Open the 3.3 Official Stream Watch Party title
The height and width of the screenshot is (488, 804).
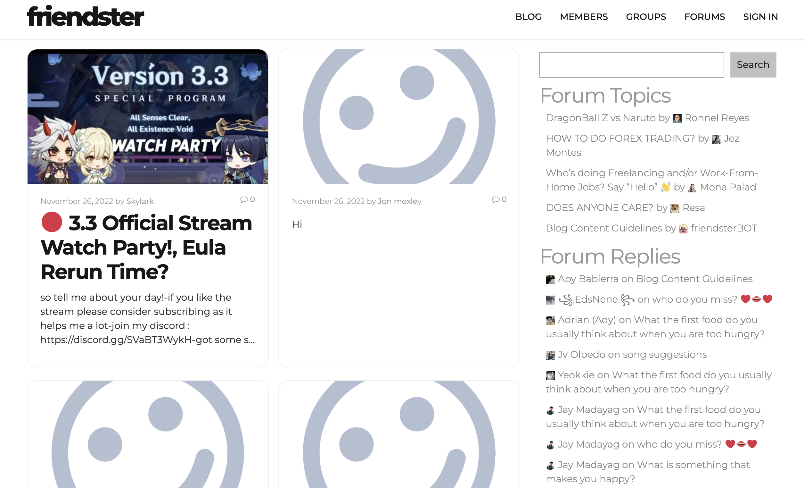[x=146, y=247]
